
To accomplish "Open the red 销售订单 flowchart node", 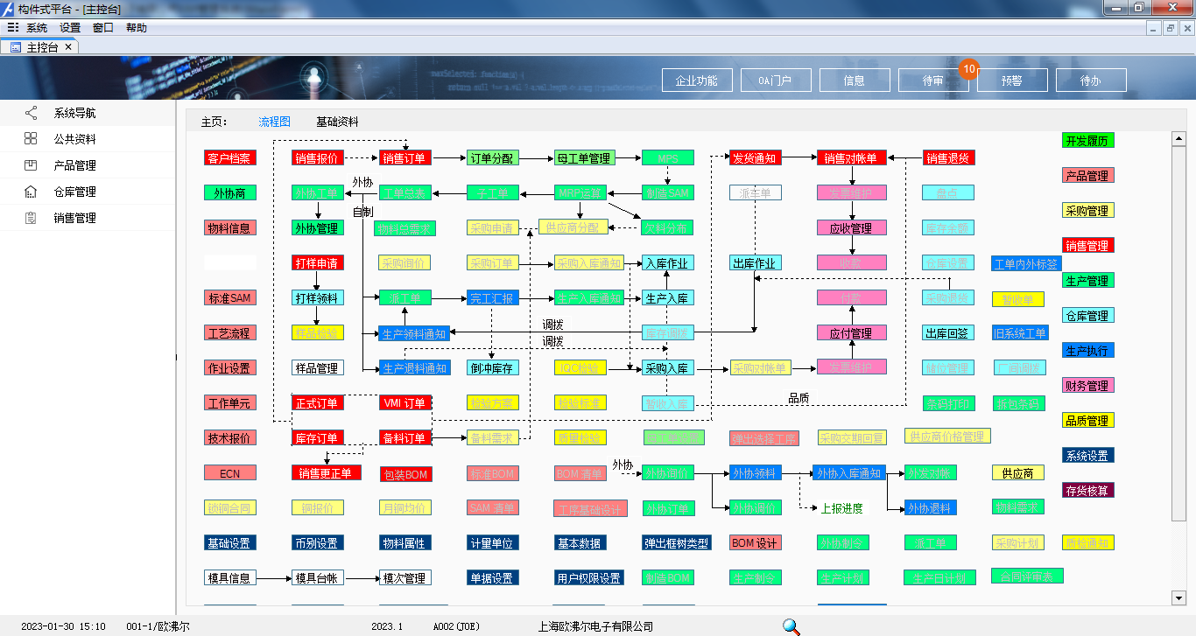I will (404, 158).
